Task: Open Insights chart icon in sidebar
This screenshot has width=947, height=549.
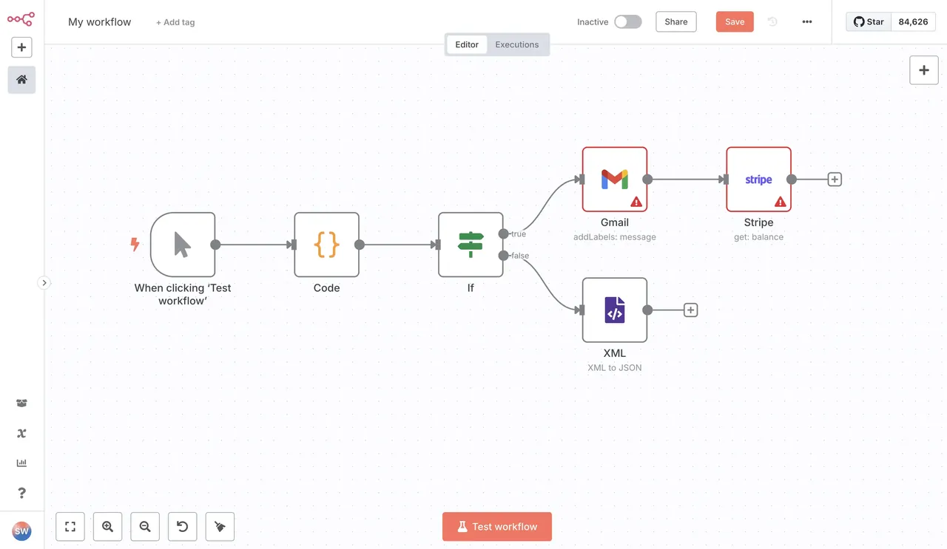Action: pyautogui.click(x=21, y=463)
